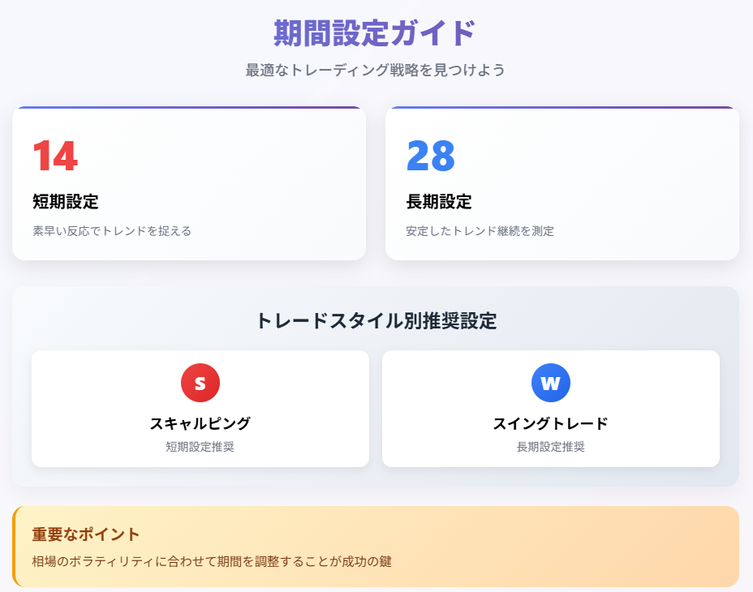Click the blue W swing trade icon

click(551, 383)
